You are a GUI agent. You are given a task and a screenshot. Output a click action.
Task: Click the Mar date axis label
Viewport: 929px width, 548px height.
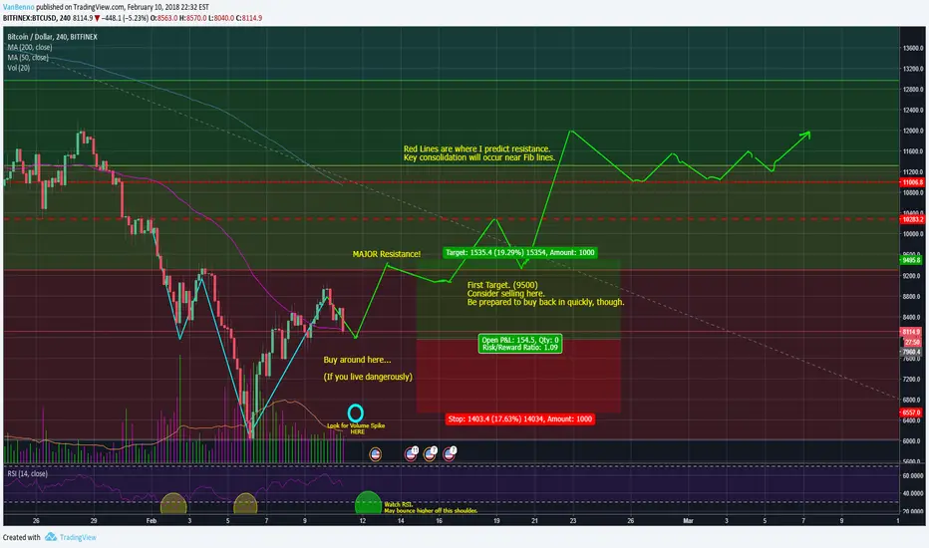(688, 521)
